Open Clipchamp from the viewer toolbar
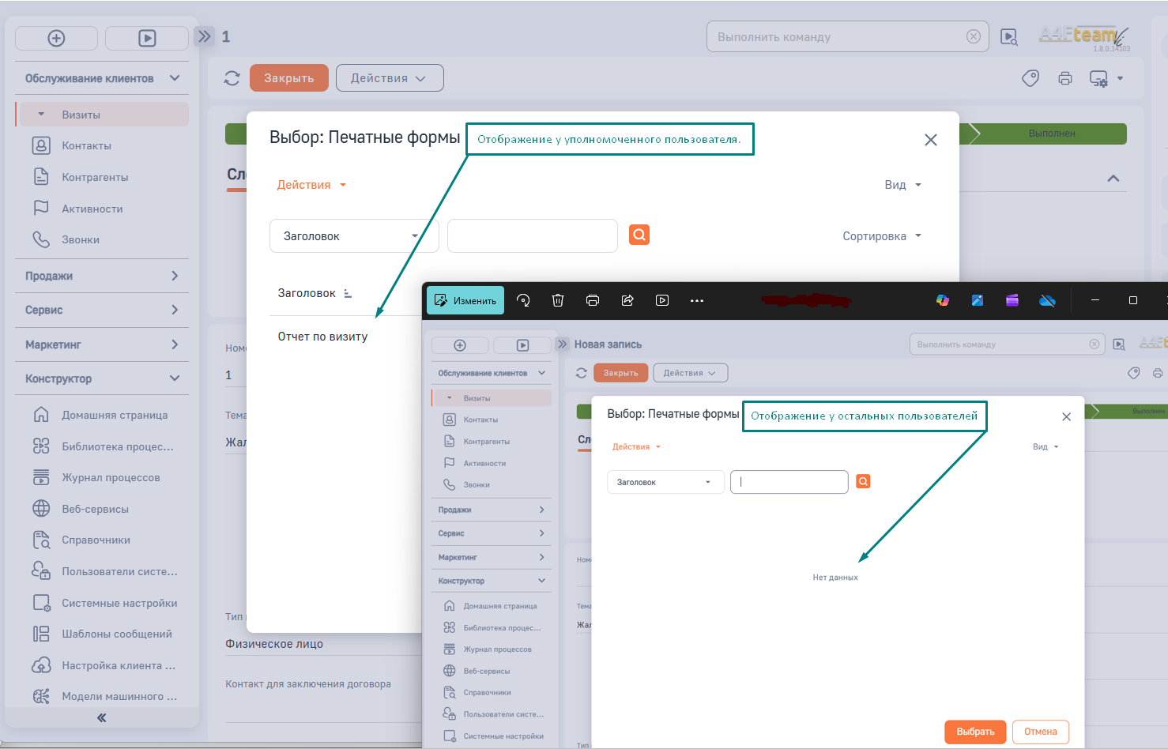 coord(1012,300)
